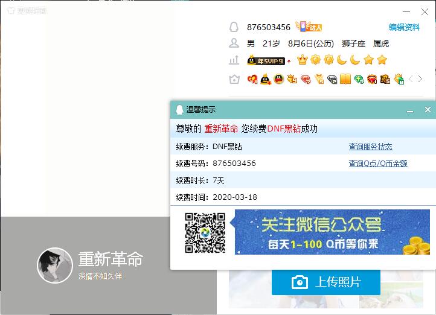Click the 续费服务: DNF黑钻 row
The image size is (436, 315).
coord(303,147)
